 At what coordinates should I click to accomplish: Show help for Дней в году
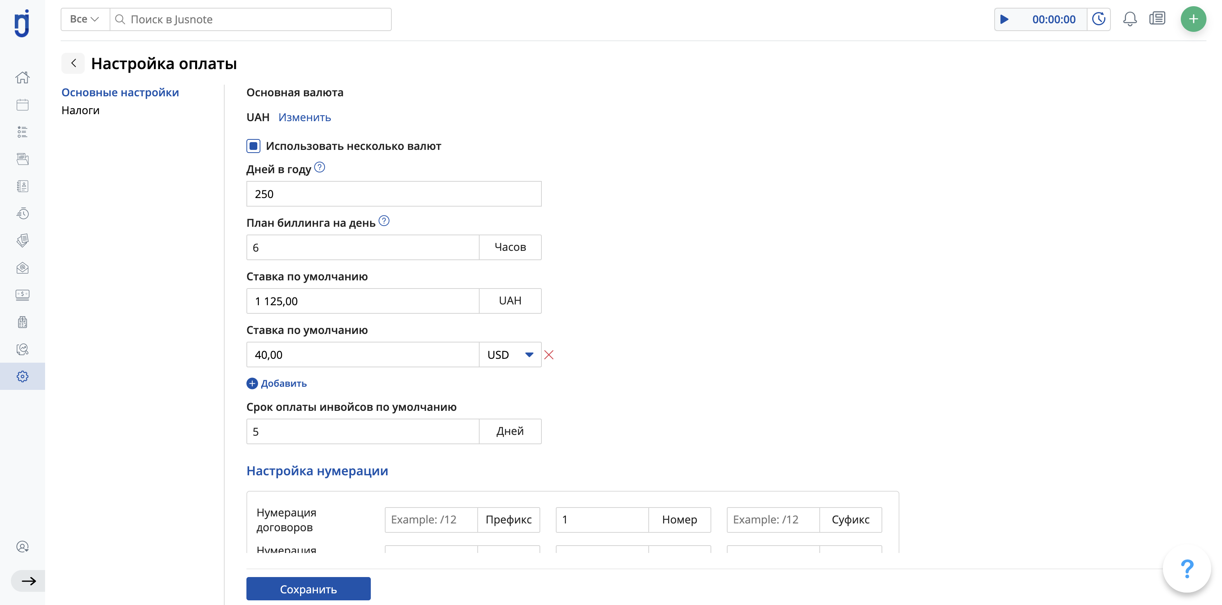pyautogui.click(x=320, y=167)
